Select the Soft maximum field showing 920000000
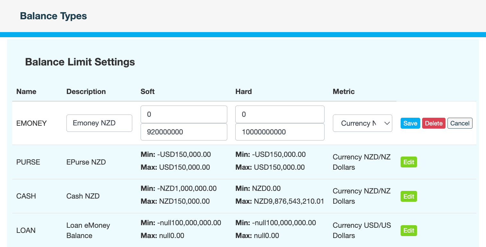The height and width of the screenshot is (247, 486). click(184, 132)
